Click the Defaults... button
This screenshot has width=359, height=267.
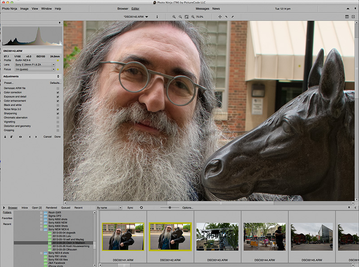pos(55,83)
